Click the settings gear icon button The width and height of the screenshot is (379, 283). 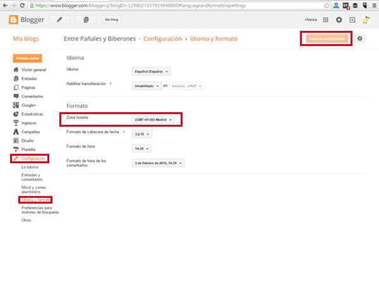pos(360,38)
